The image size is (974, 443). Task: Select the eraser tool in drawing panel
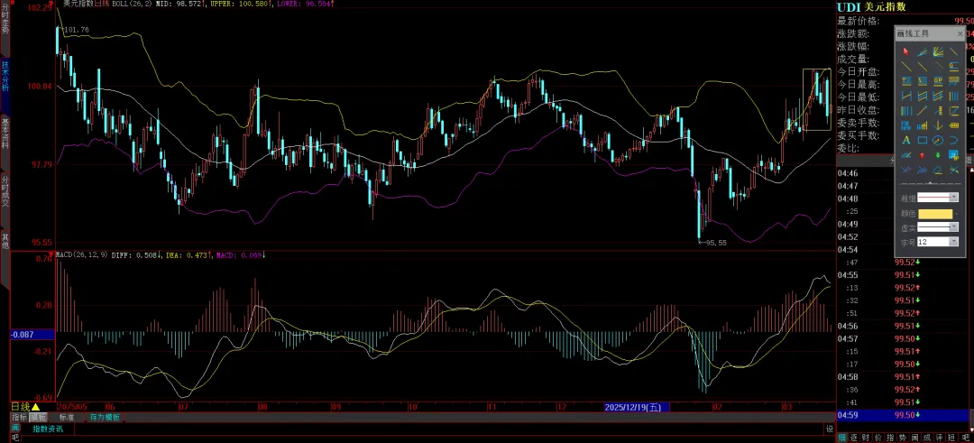(x=937, y=170)
